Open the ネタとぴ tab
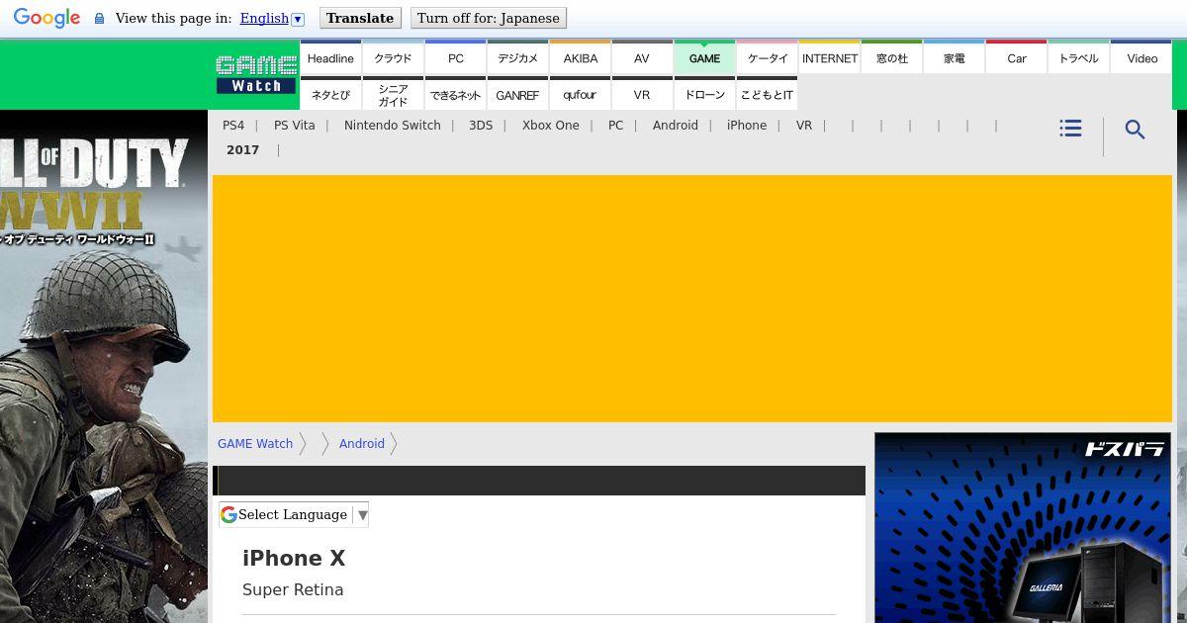The height and width of the screenshot is (623, 1187). click(330, 95)
